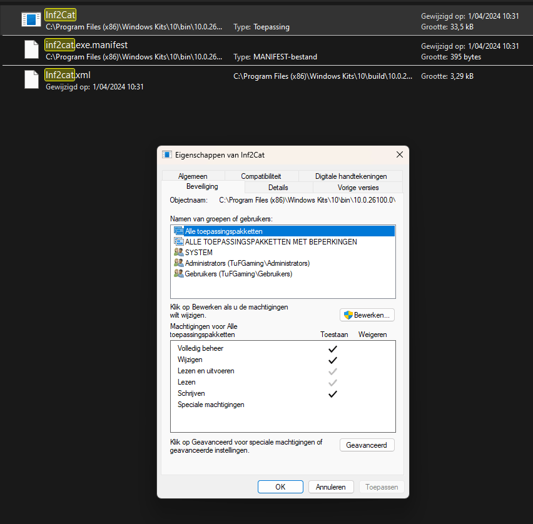This screenshot has height=524, width=533.
Task: Click Type: Toepassing text in first result
Action: pyautogui.click(x=261, y=27)
